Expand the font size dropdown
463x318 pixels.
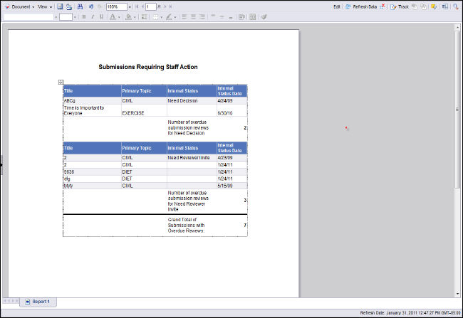point(73,16)
